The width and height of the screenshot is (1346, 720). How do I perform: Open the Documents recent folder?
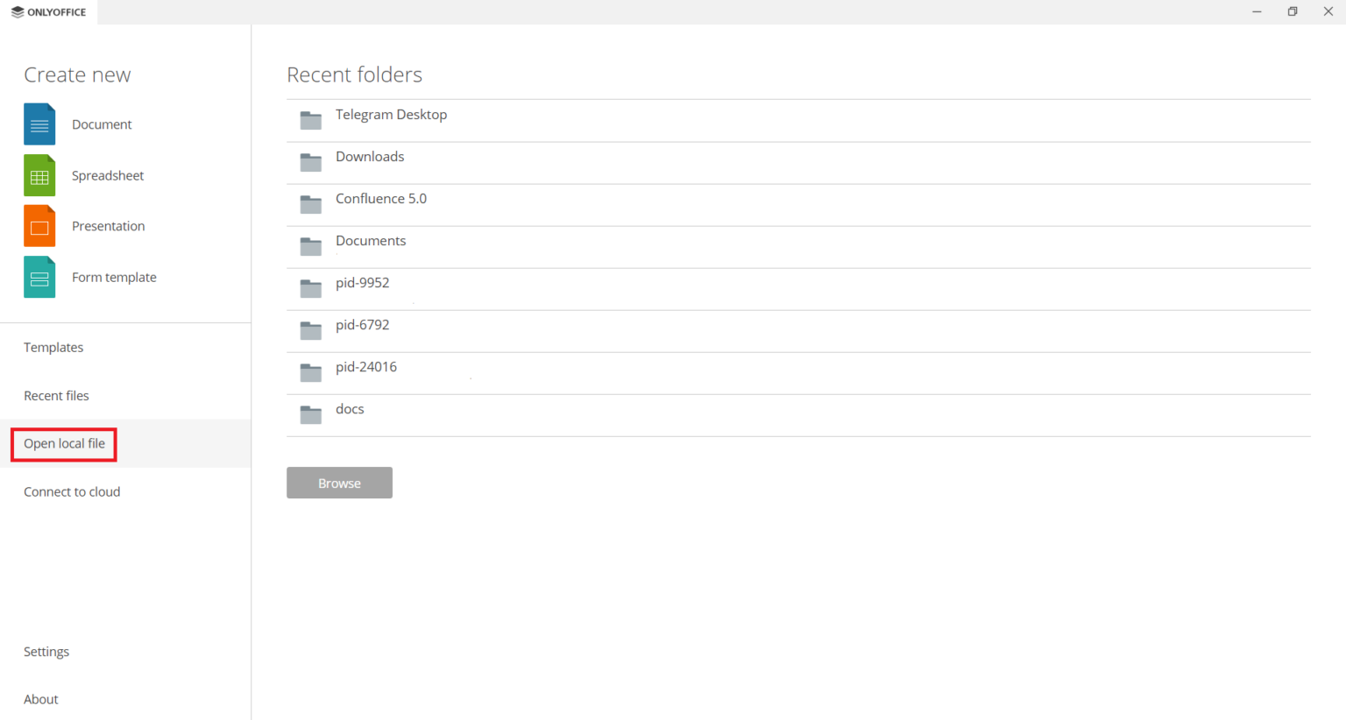point(371,241)
